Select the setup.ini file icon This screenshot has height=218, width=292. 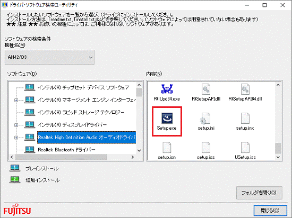205,119
